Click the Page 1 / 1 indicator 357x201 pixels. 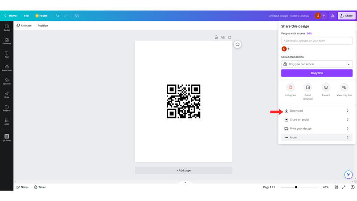coord(269,187)
